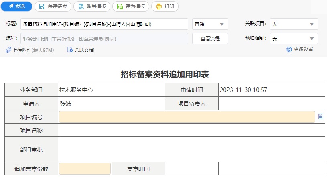This screenshot has width=327, height=177.
Task: Click the 关联文档 document icon
Action: tap(70, 50)
